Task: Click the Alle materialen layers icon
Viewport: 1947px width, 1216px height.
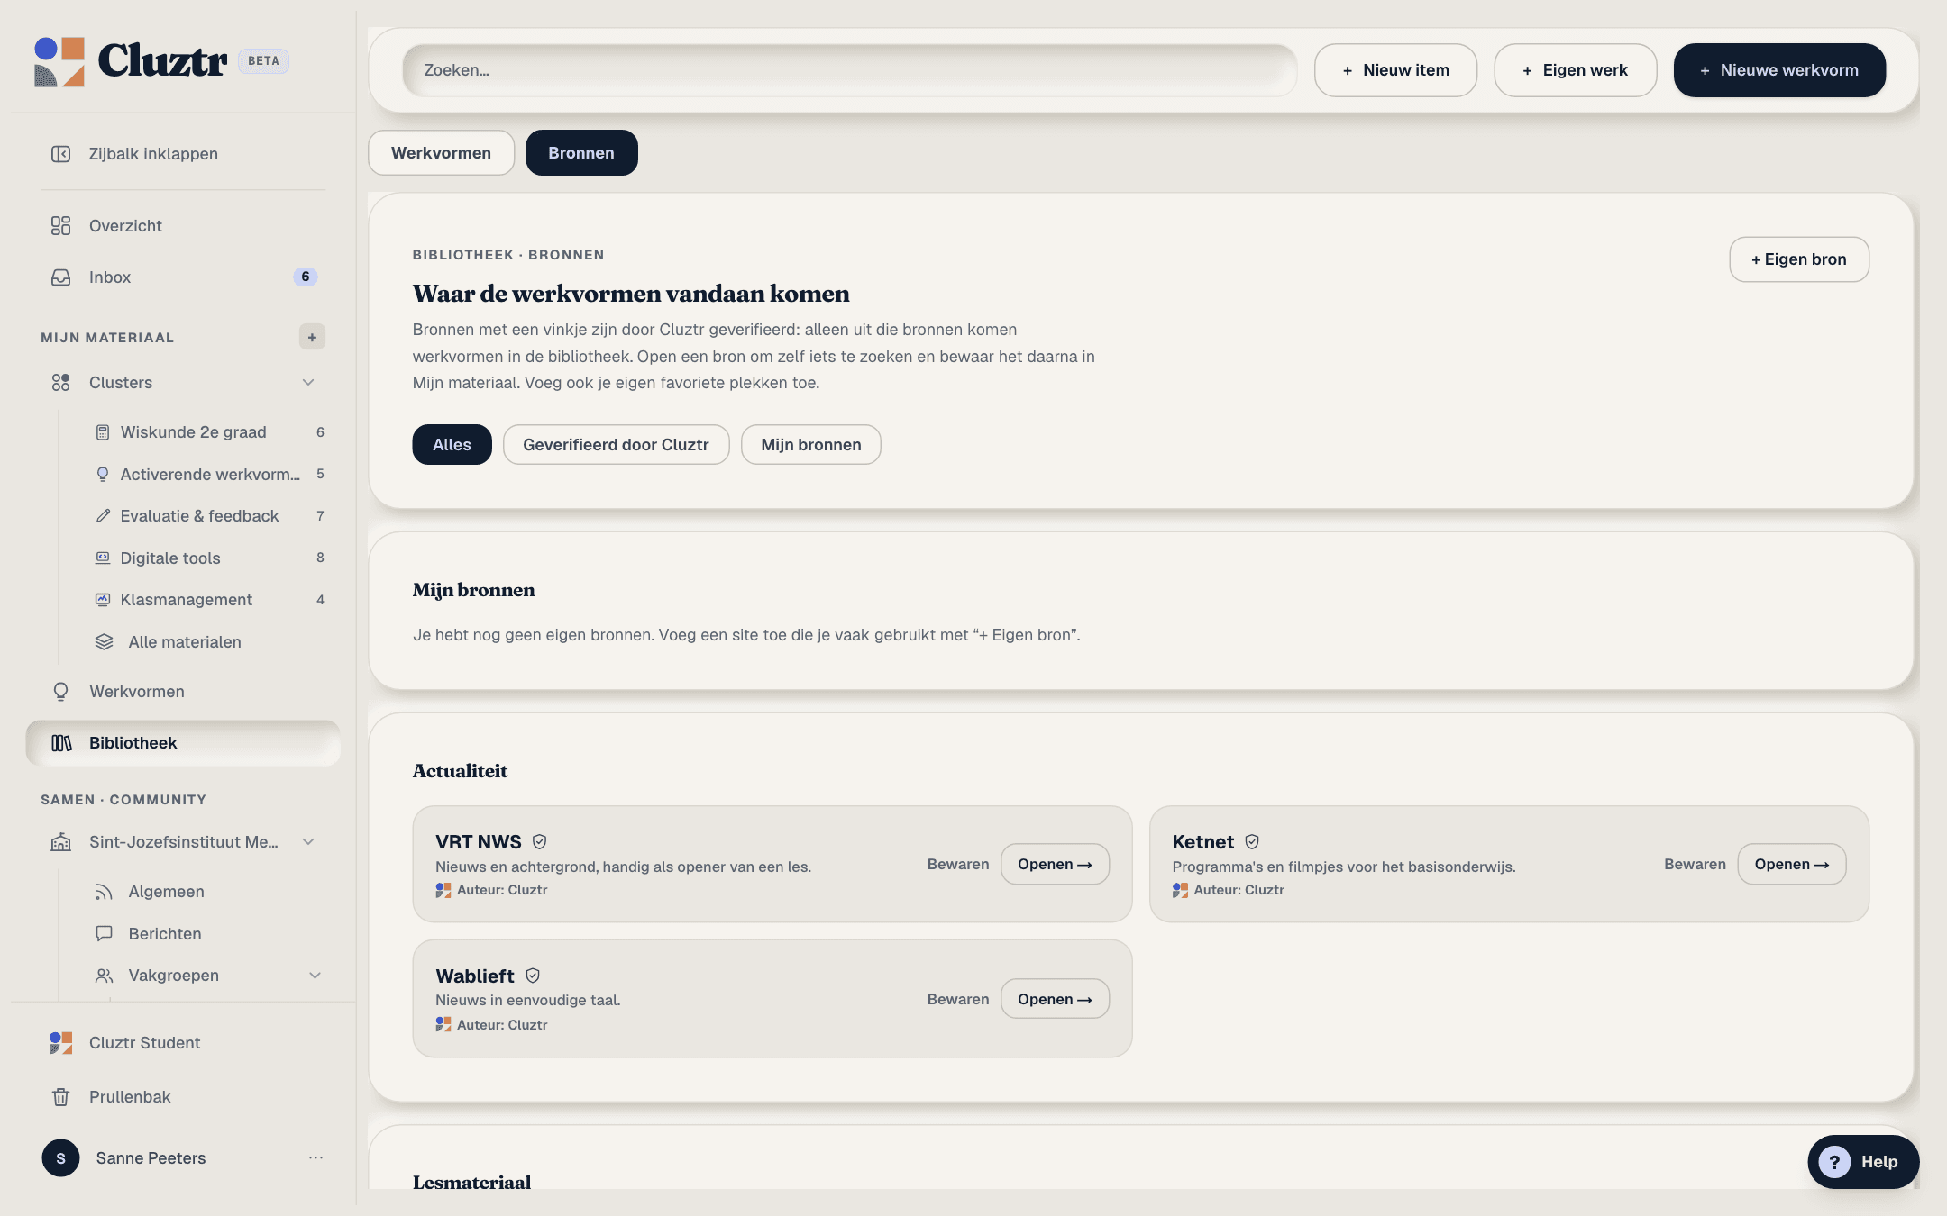Action: click(x=105, y=642)
